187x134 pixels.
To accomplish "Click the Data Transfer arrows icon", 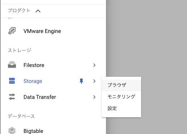I will click(12, 97).
